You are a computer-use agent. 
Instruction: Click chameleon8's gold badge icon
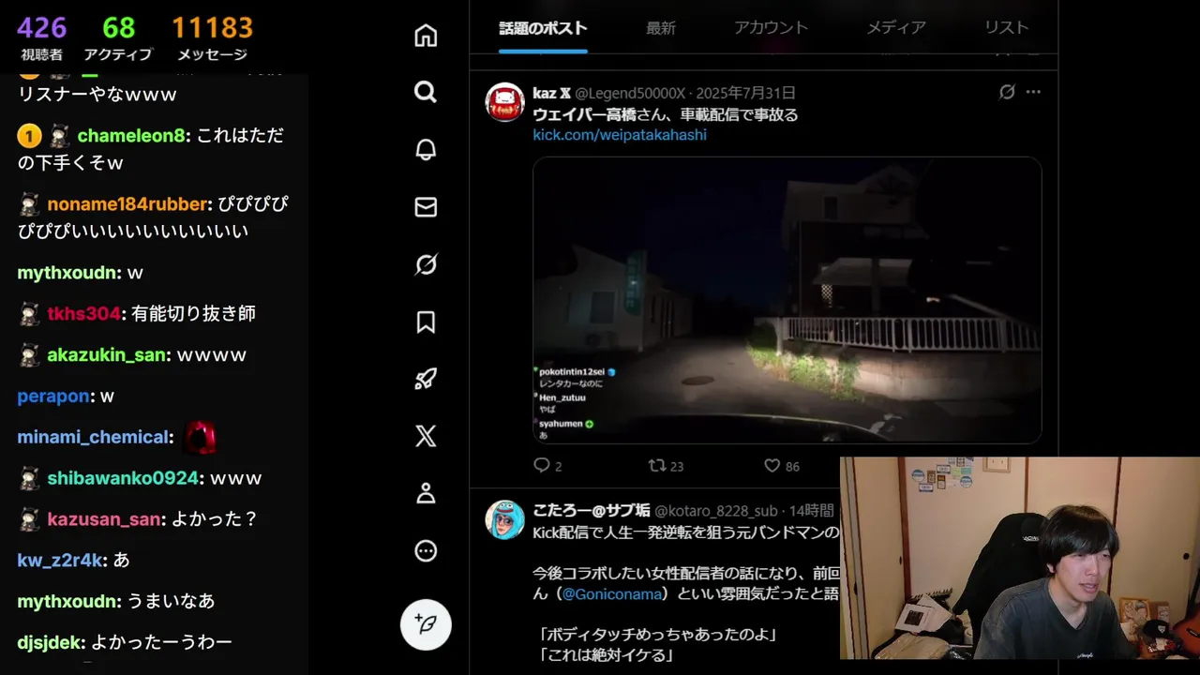pyautogui.click(x=29, y=137)
